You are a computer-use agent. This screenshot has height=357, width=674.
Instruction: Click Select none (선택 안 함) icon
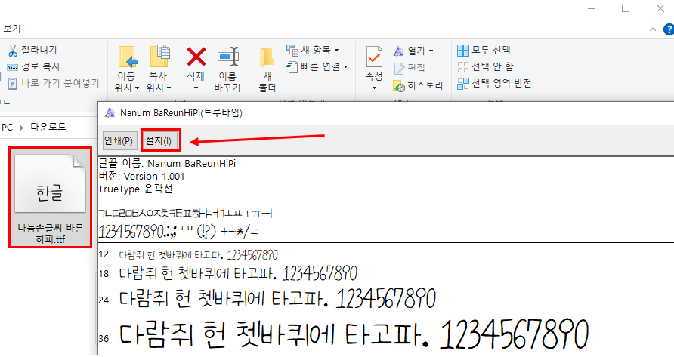point(463,67)
